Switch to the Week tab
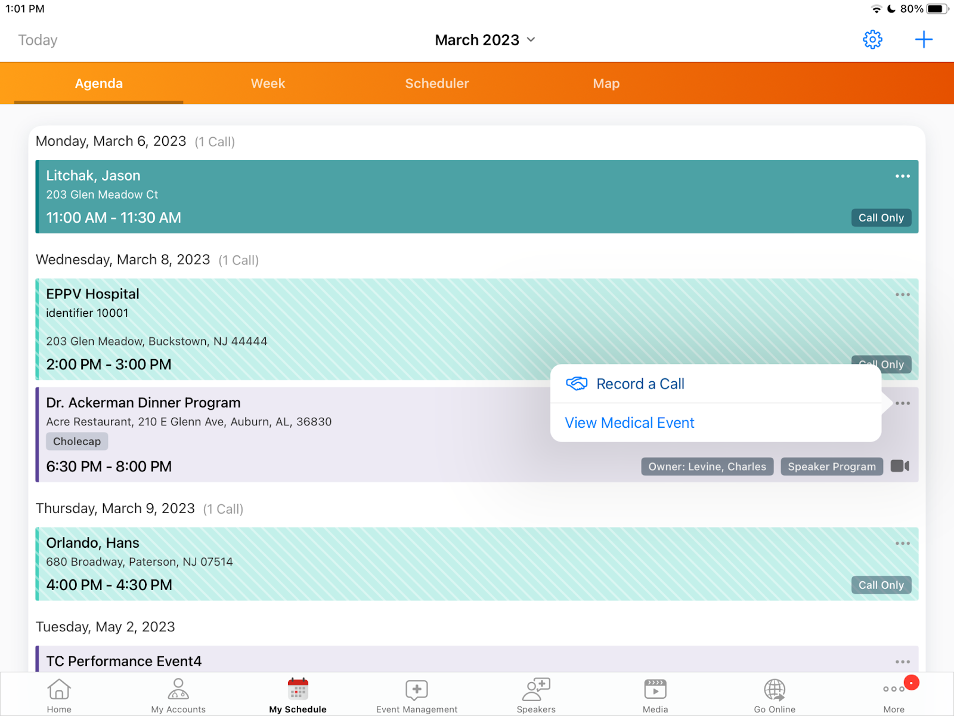Screen dimensions: 954x716 tap(268, 84)
